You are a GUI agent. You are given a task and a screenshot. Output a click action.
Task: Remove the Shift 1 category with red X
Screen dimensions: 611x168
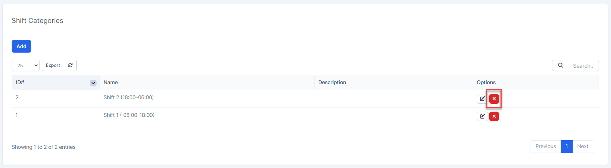click(x=494, y=116)
